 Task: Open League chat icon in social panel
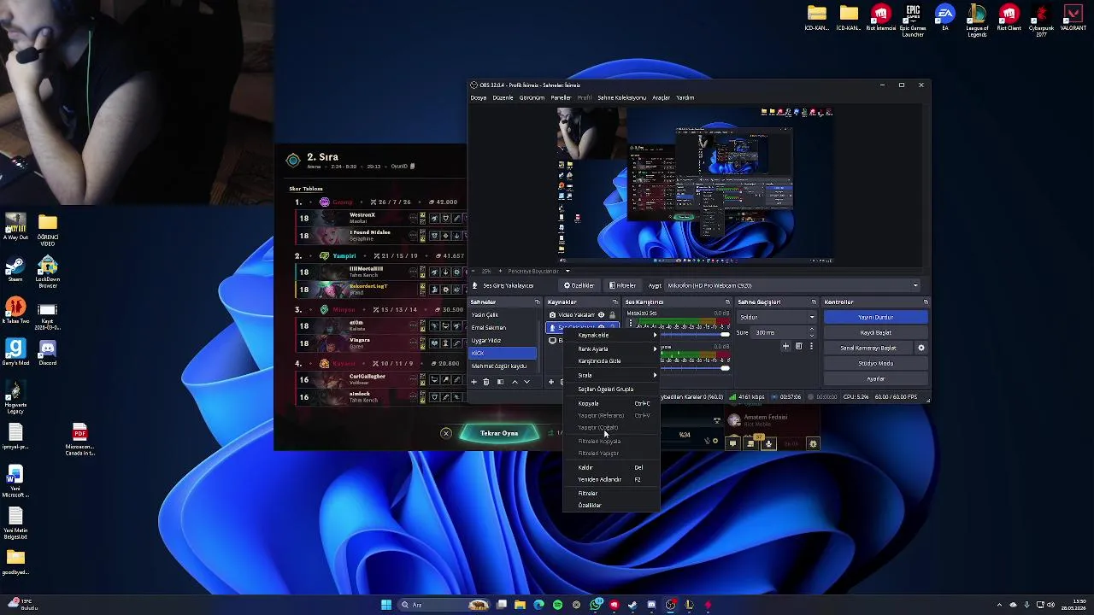[x=732, y=443]
